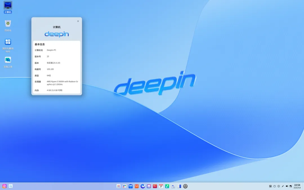
Task: Open the blue file manager dock icon
Action: [131, 186]
